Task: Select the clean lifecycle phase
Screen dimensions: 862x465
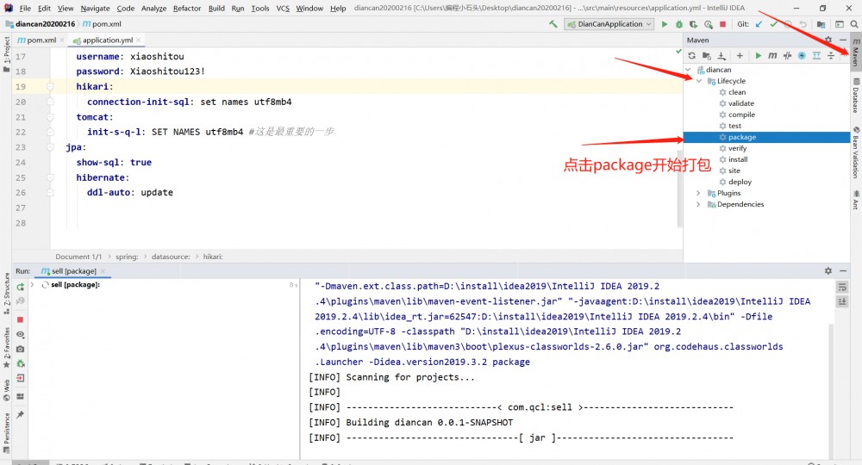Action: click(737, 92)
